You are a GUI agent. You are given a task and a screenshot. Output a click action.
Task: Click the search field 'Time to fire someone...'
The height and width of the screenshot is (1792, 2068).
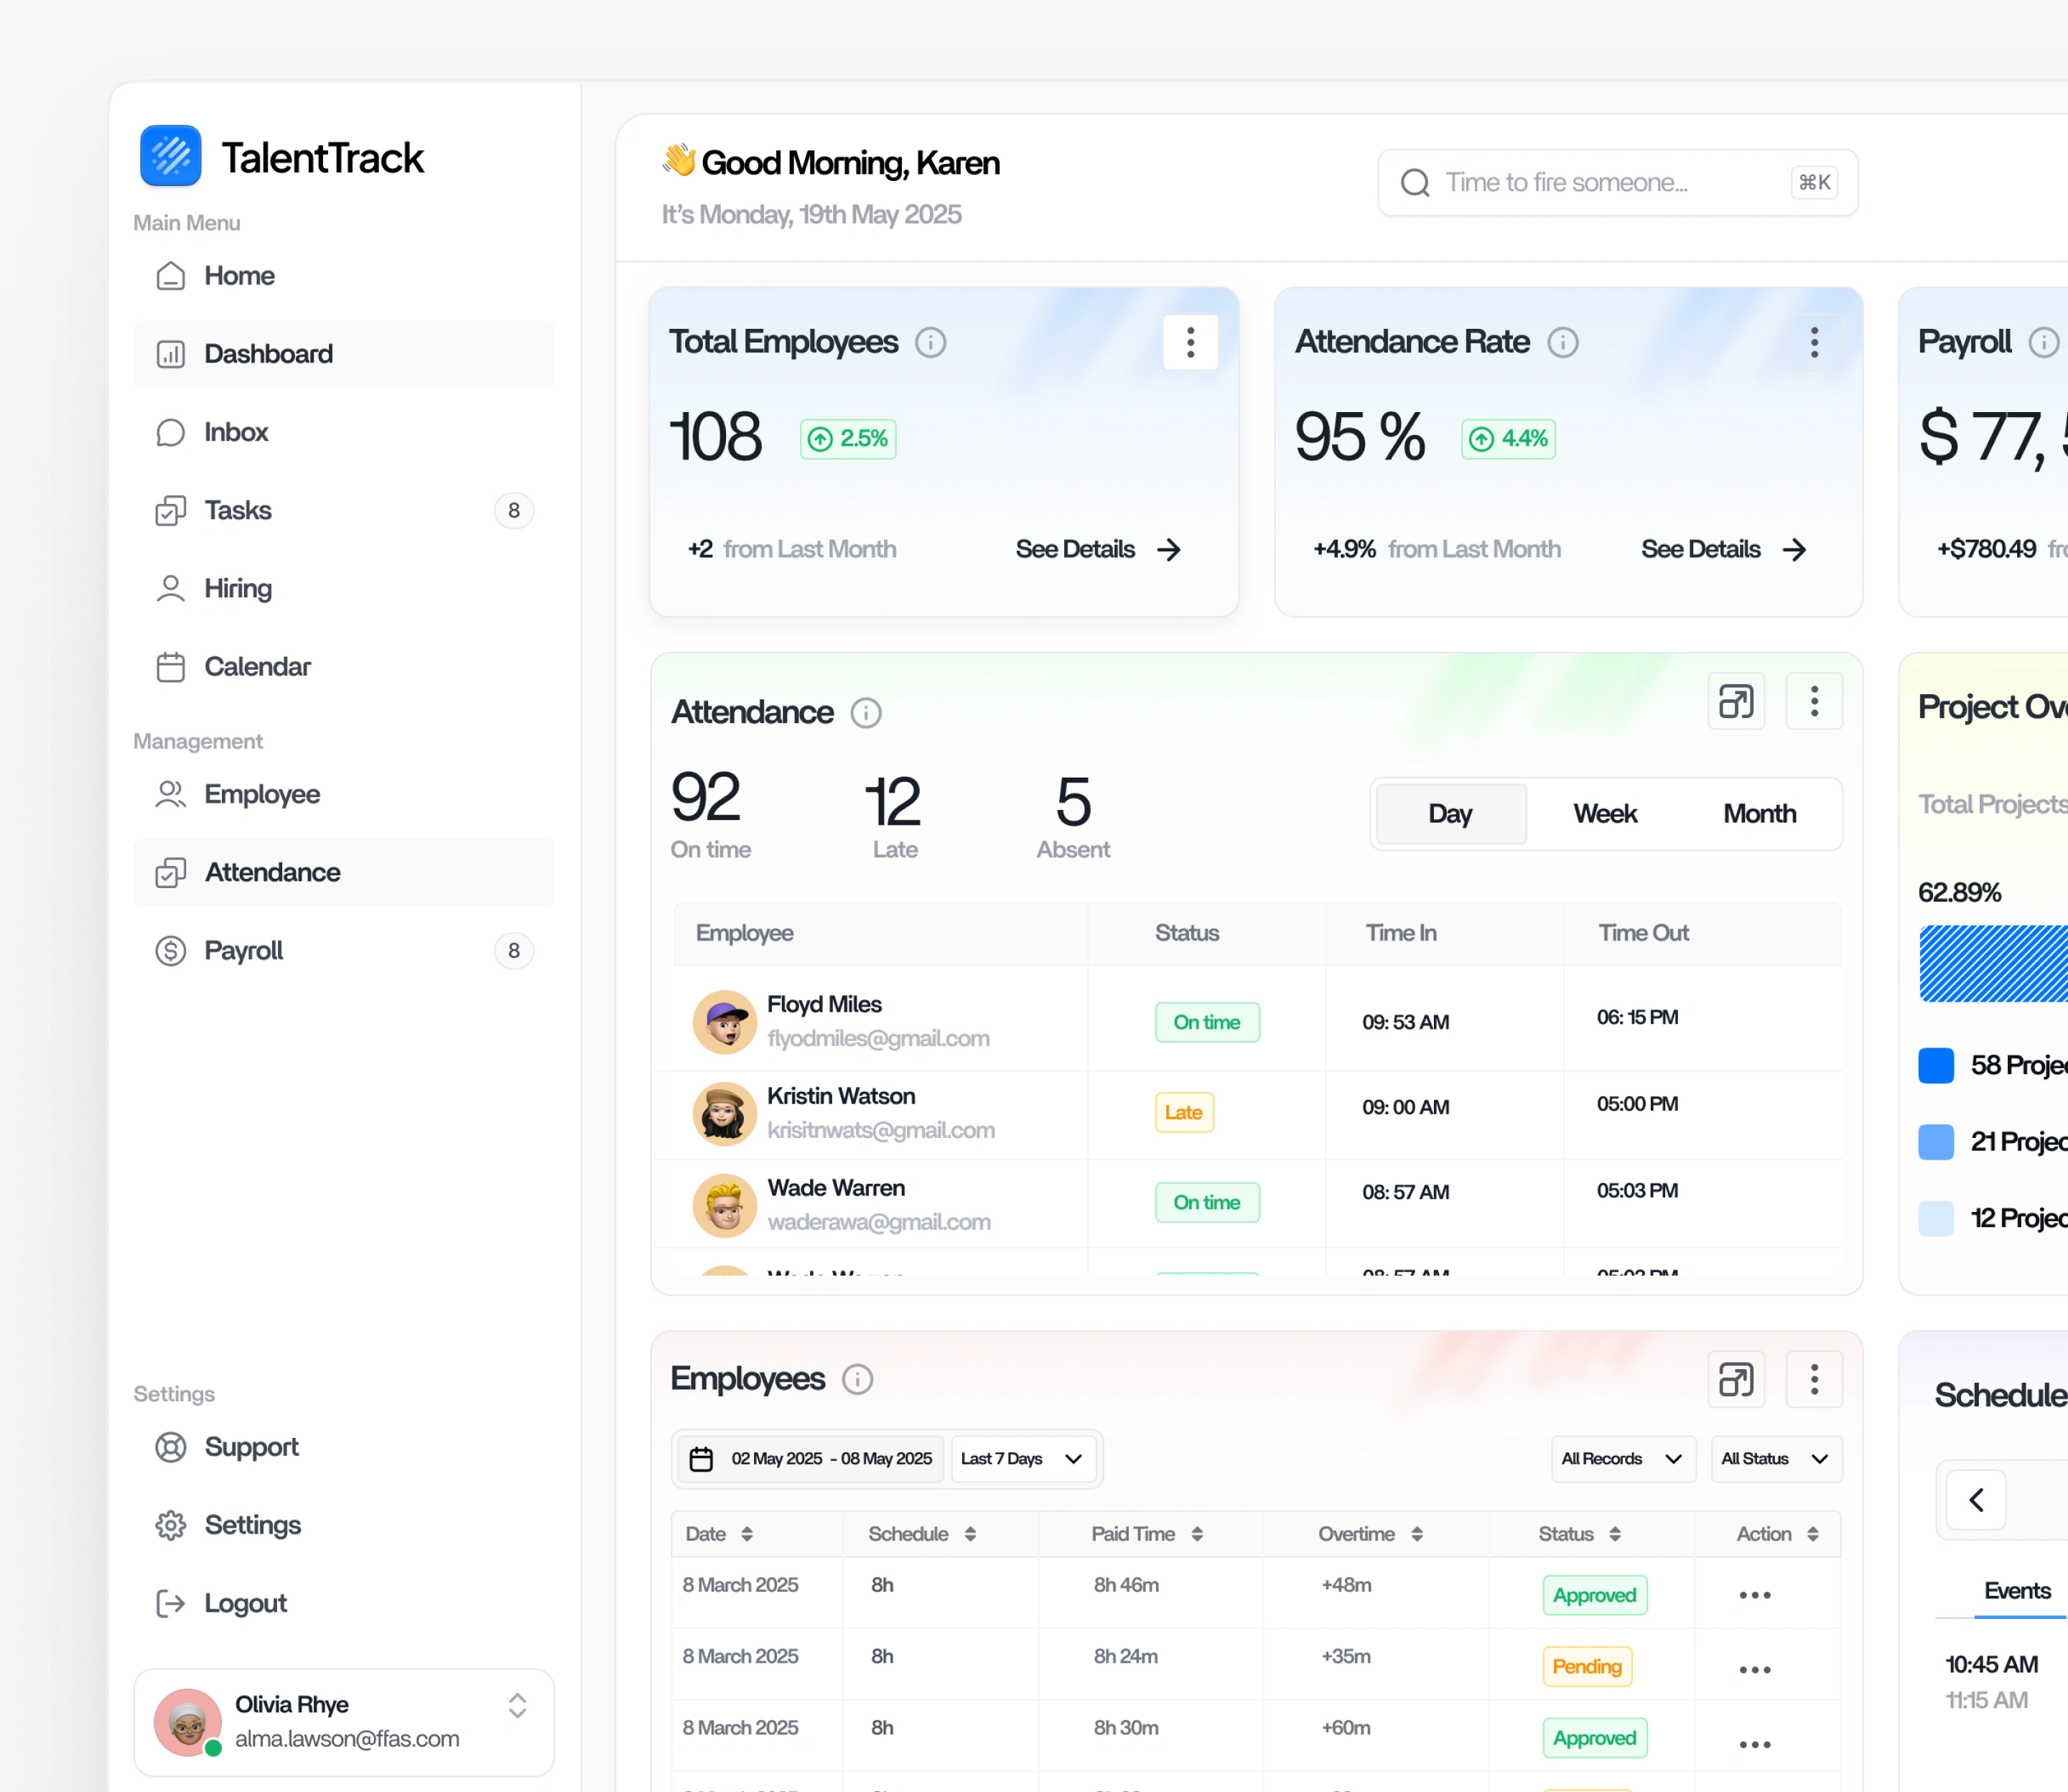[1617, 182]
